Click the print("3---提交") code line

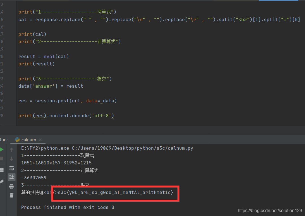click(x=65, y=79)
